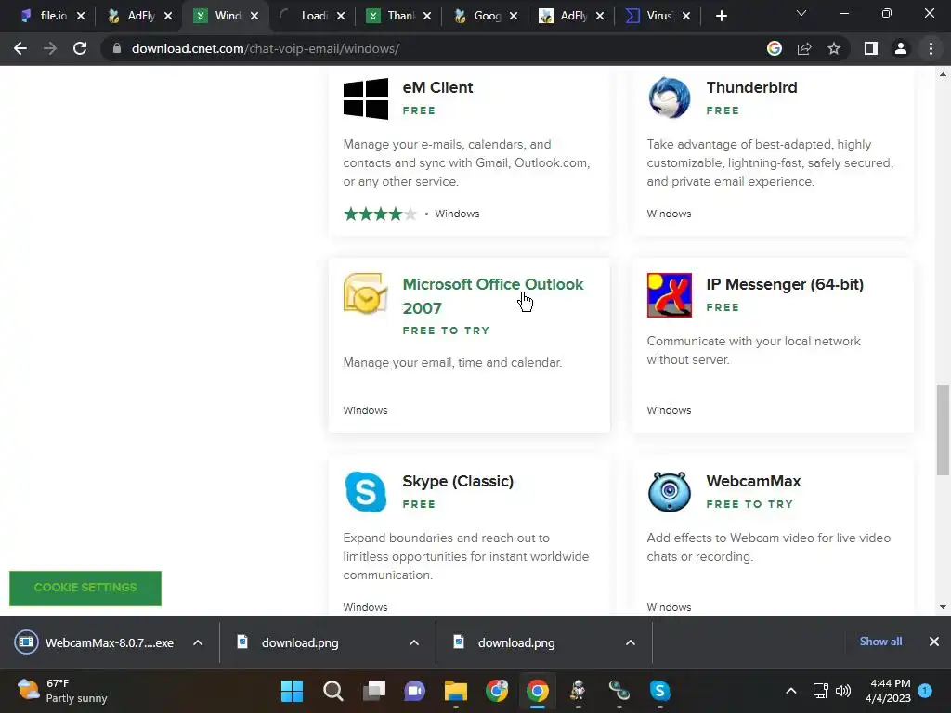The height and width of the screenshot is (713, 951).
Task: Click the scrollbar down arrow
Action: point(943,607)
